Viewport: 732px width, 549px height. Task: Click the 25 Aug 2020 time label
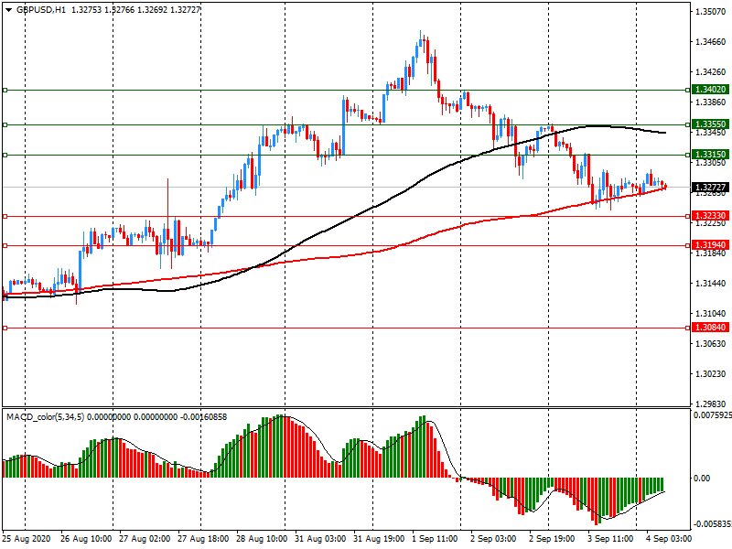pos(26,539)
